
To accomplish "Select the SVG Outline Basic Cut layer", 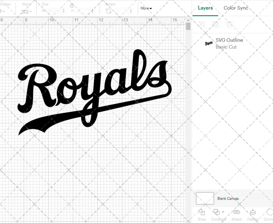I will 229,43.
